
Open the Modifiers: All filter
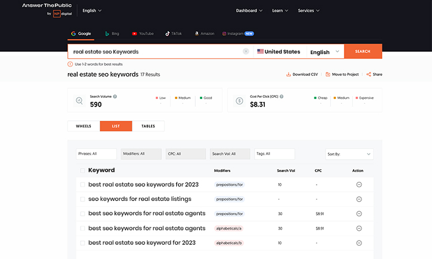141,154
